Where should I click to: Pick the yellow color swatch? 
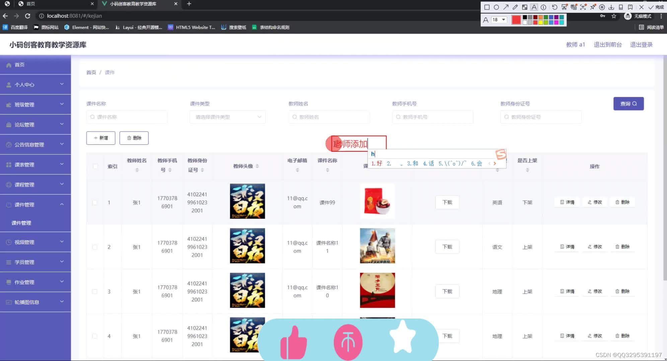pos(540,22)
